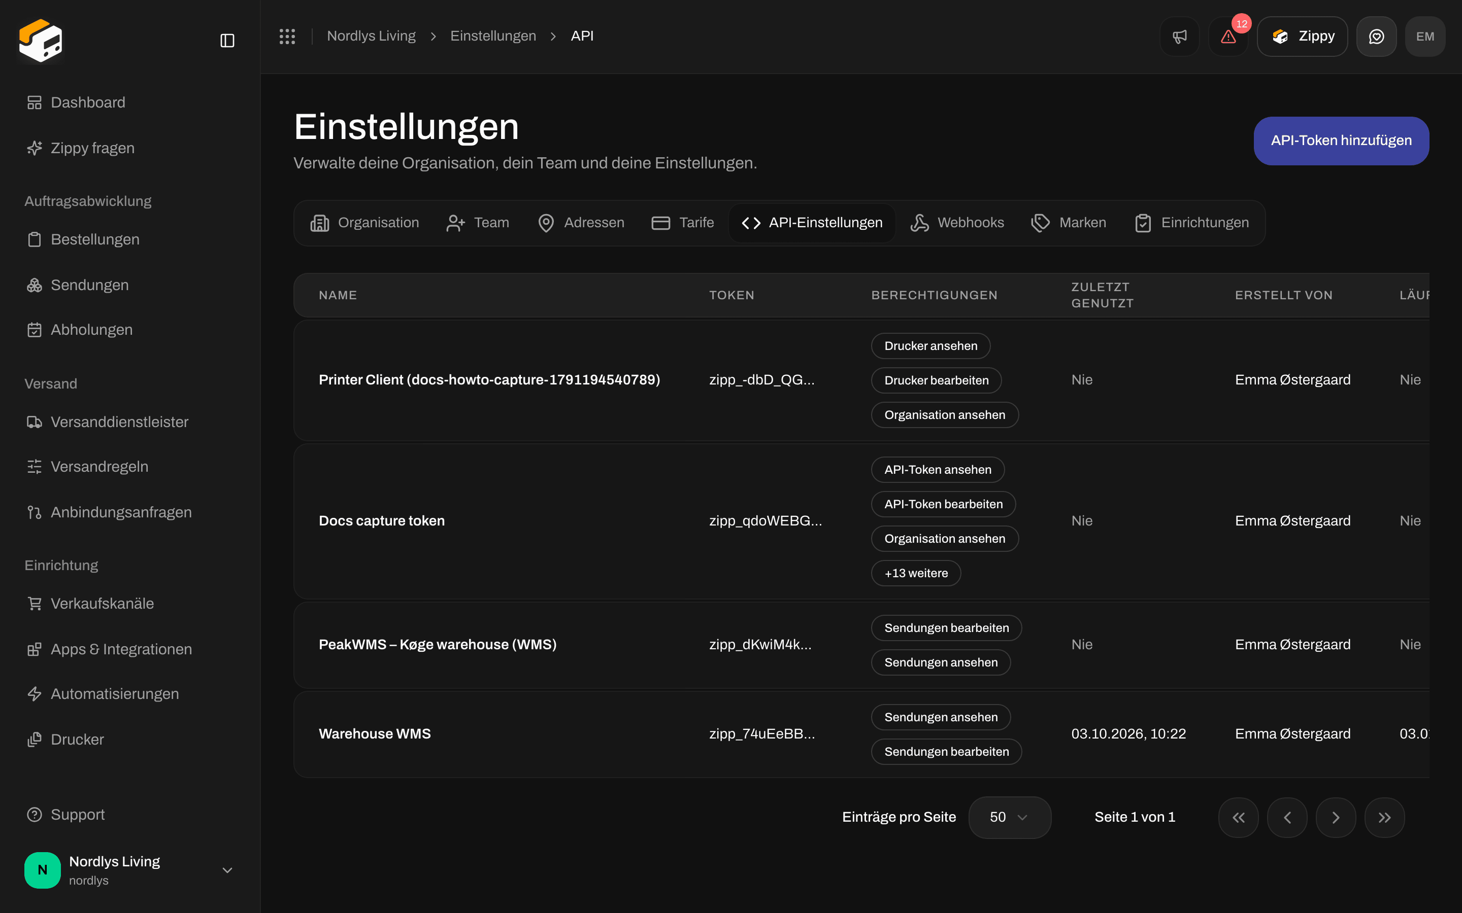Switch to the Tarife tab

[683, 223]
